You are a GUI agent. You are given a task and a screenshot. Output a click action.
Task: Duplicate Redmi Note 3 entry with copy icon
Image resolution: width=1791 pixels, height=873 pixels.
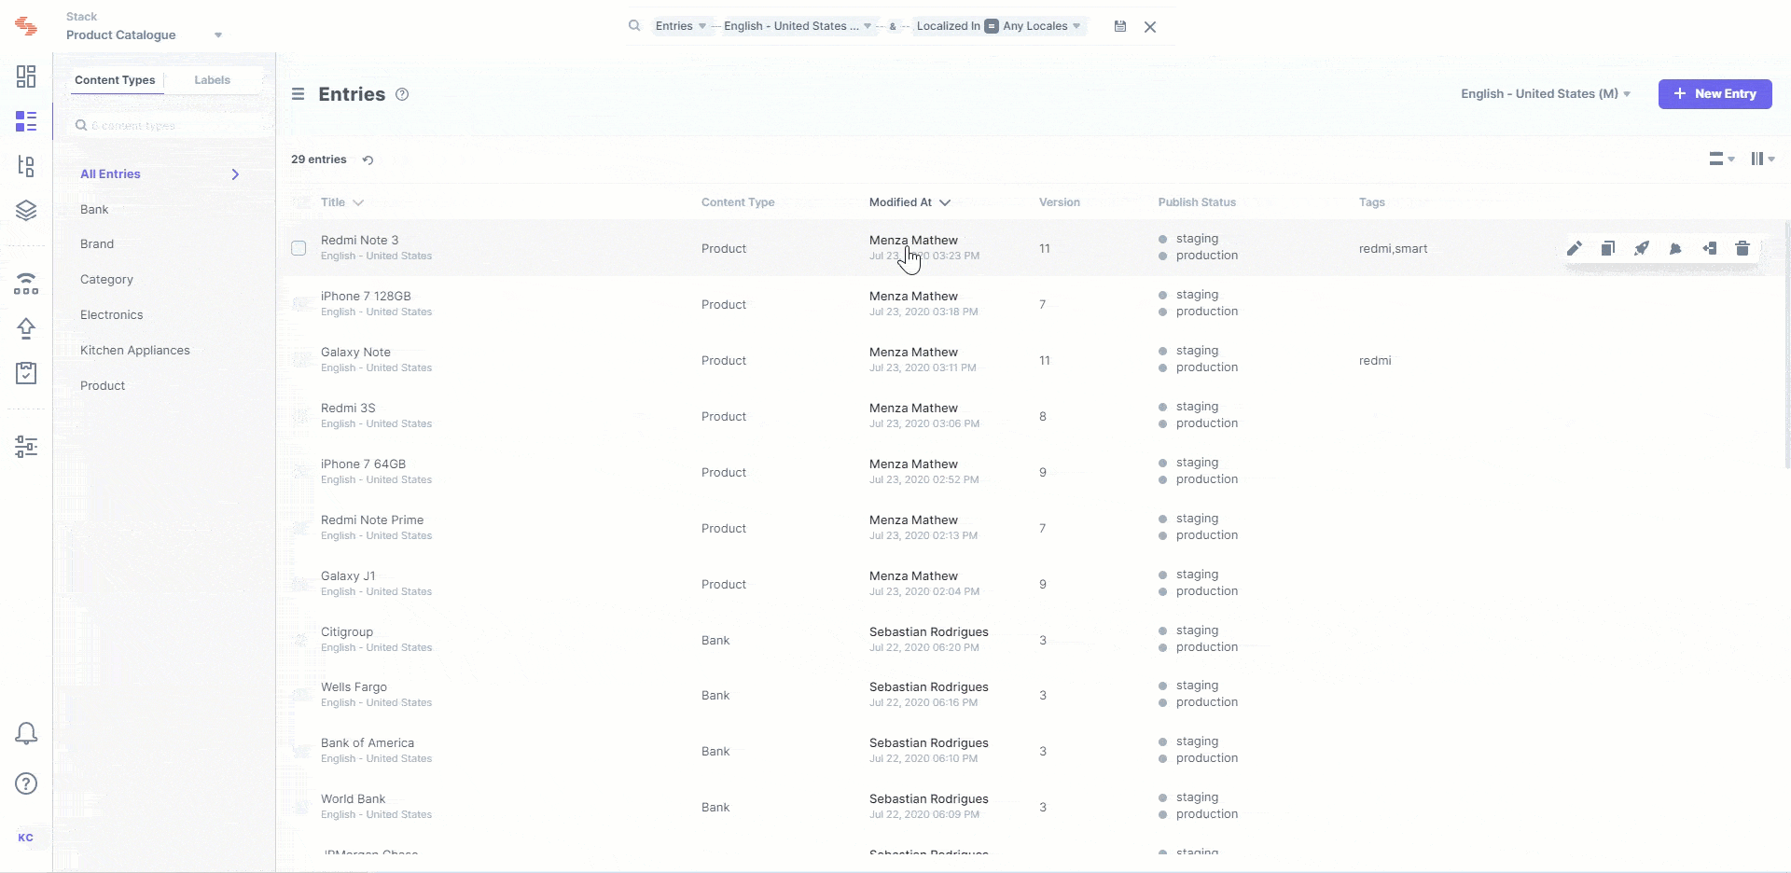pos(1608,248)
